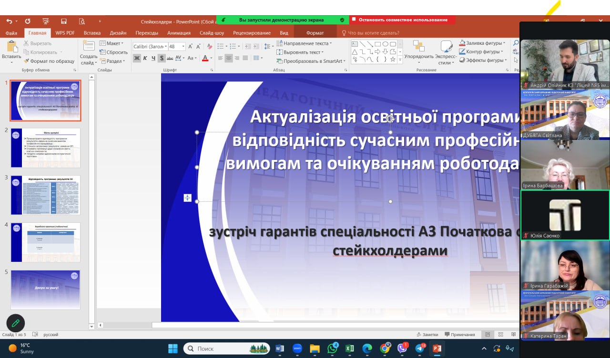Toggle text shadow (S) formatting
The image size is (610, 358).
pos(162,58)
